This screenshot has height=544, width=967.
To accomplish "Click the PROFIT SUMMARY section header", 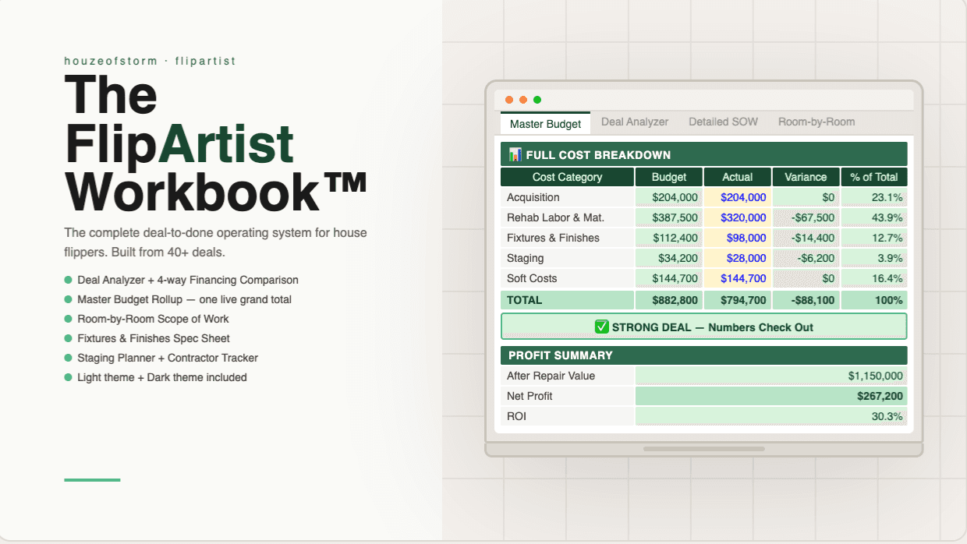I will (703, 355).
